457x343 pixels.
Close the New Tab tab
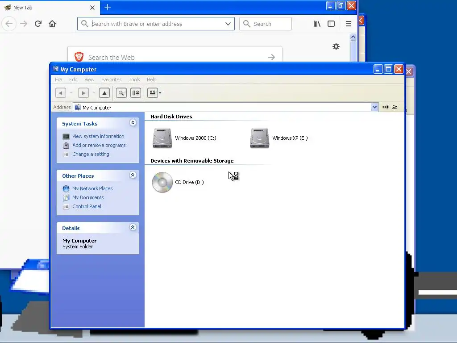click(x=92, y=8)
